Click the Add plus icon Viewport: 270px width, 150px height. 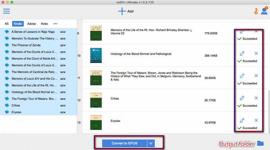[x=122, y=11]
